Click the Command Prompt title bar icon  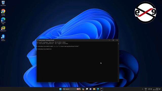(x=38, y=40)
